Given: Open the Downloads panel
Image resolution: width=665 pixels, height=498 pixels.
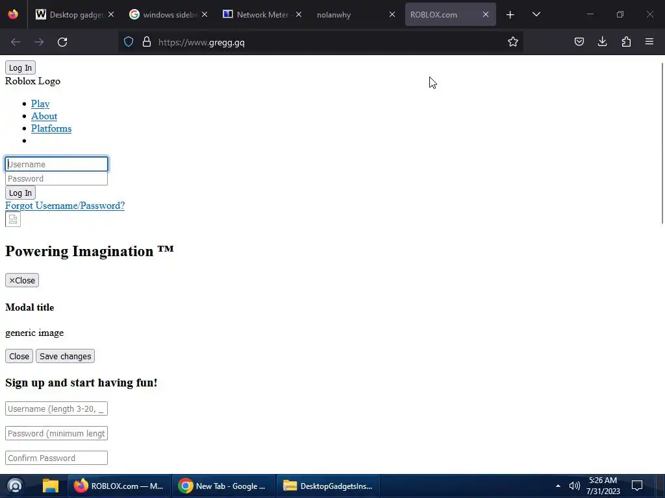Looking at the screenshot, I should pyautogui.click(x=602, y=41).
